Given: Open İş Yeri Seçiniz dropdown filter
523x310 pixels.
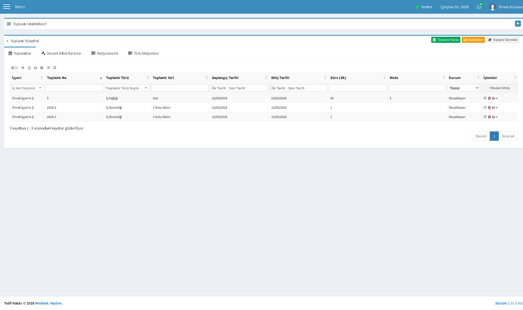Looking at the screenshot, I should 27,88.
